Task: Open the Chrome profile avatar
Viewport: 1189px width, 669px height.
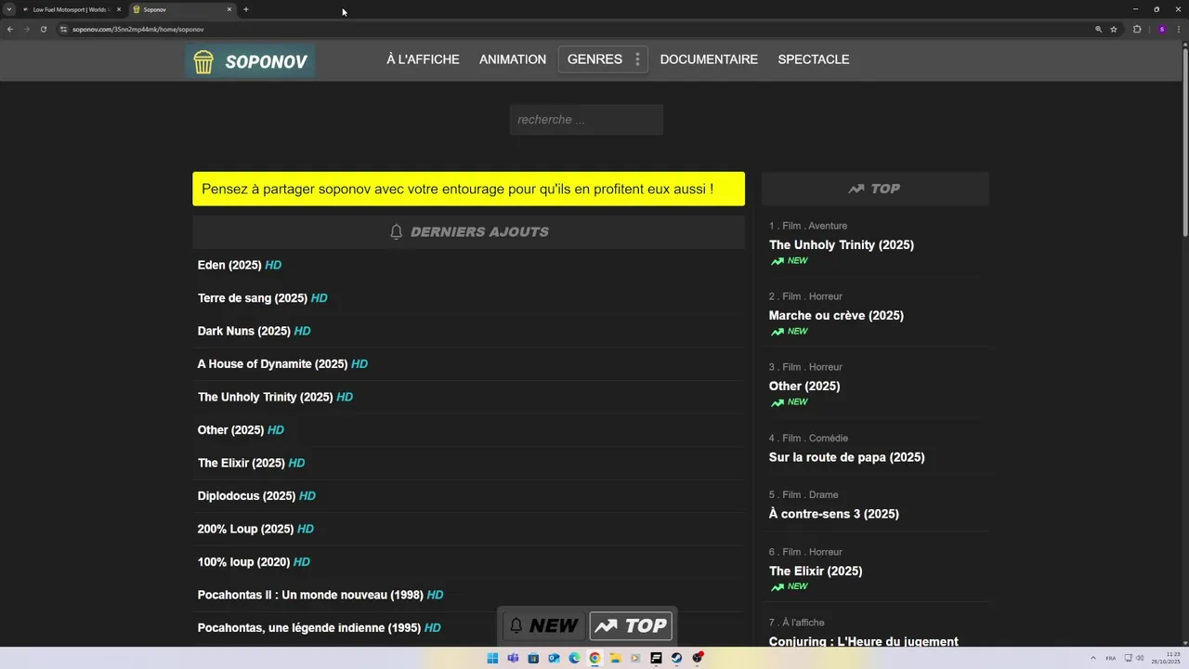Action: pos(1161,29)
